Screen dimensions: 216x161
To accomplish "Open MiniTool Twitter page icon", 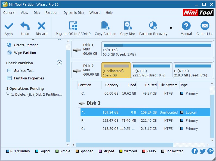I will [202, 151].
